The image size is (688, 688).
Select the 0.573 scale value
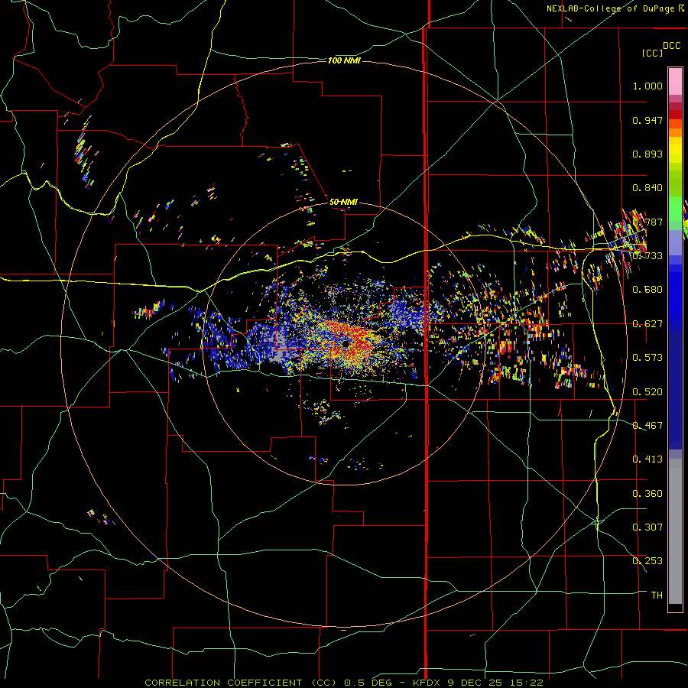(x=647, y=358)
